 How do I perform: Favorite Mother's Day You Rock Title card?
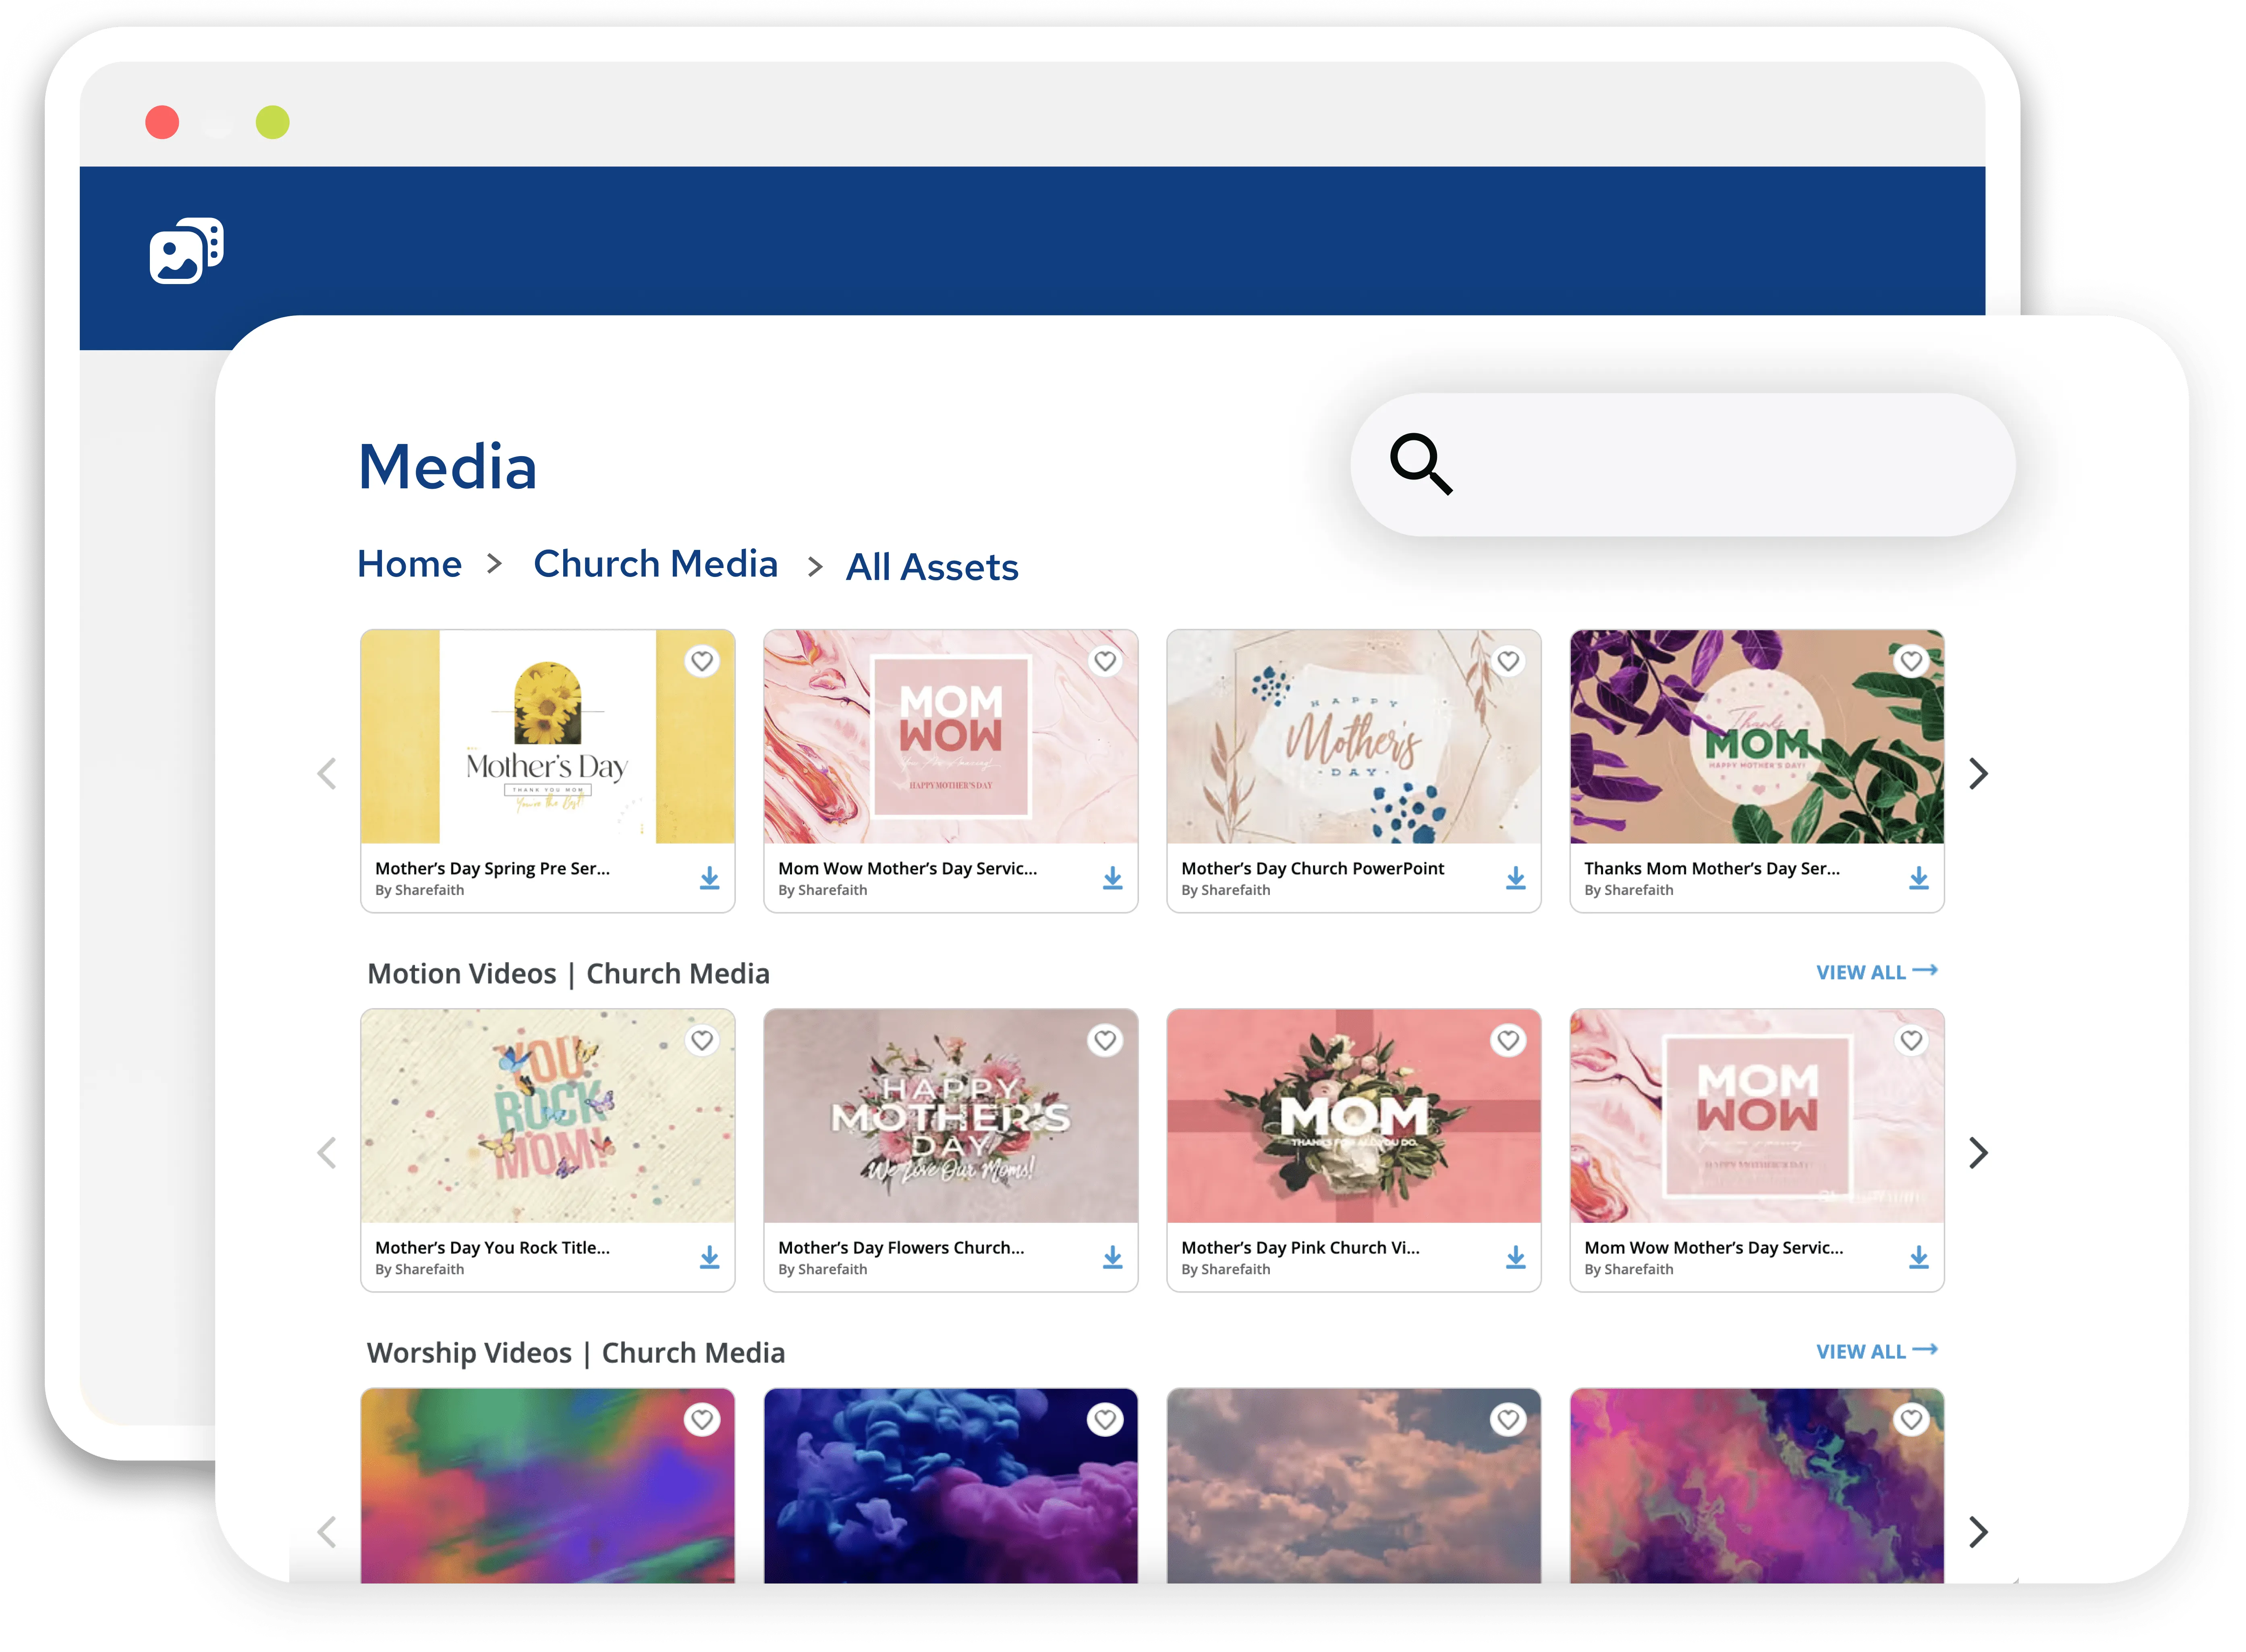tap(702, 1040)
